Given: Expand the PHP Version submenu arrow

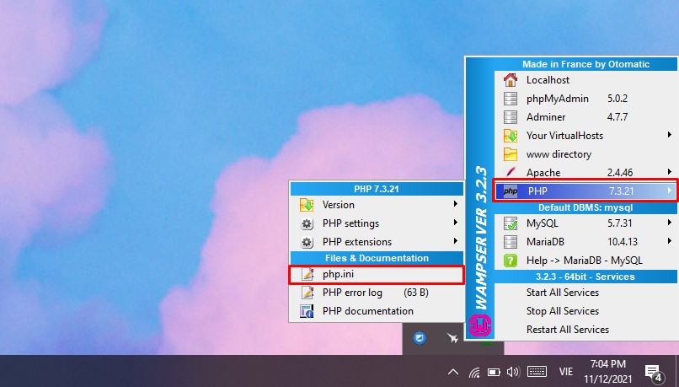Looking at the screenshot, I should pos(456,204).
